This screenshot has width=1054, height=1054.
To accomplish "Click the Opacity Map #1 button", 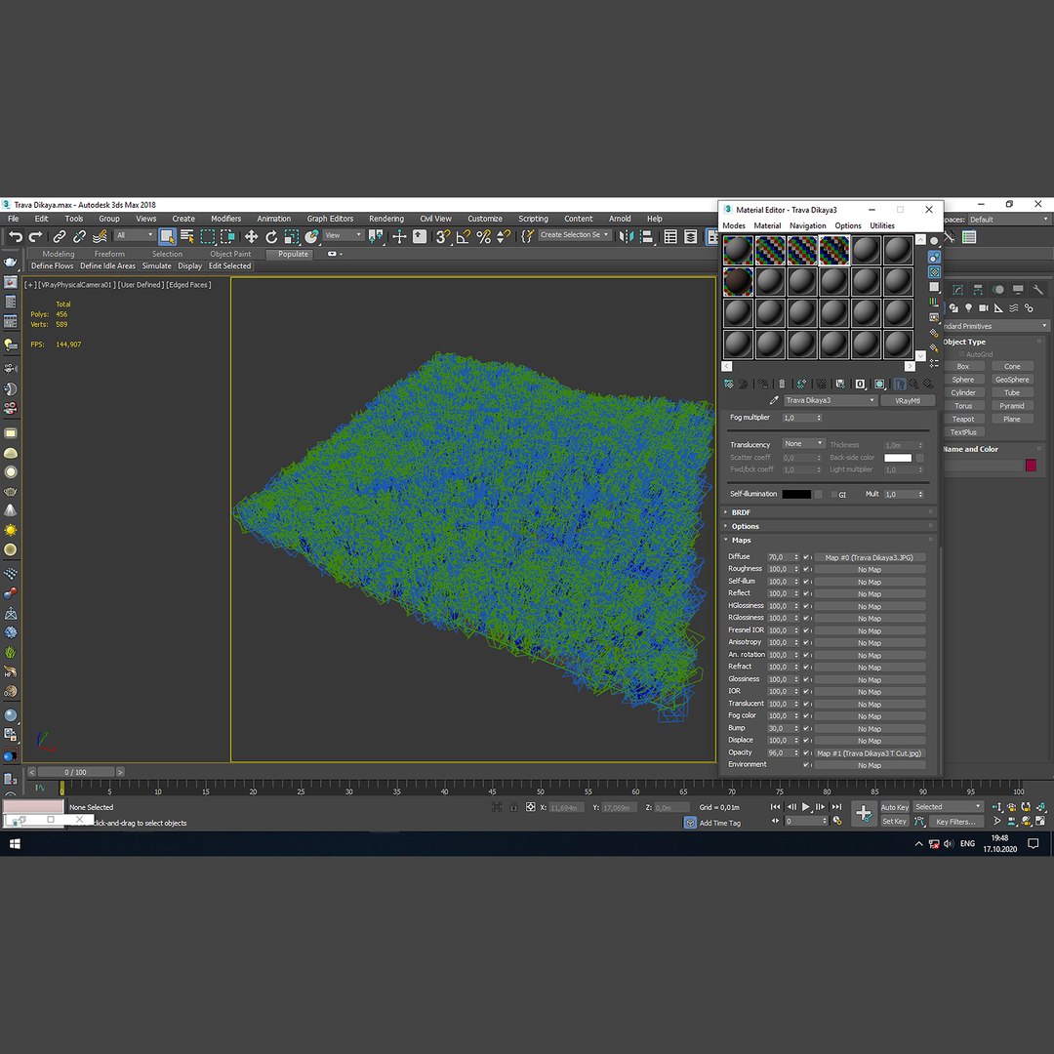I will [x=870, y=752].
